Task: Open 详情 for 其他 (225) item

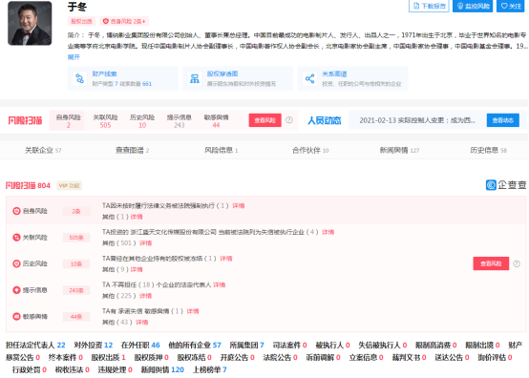Action: click(x=145, y=296)
